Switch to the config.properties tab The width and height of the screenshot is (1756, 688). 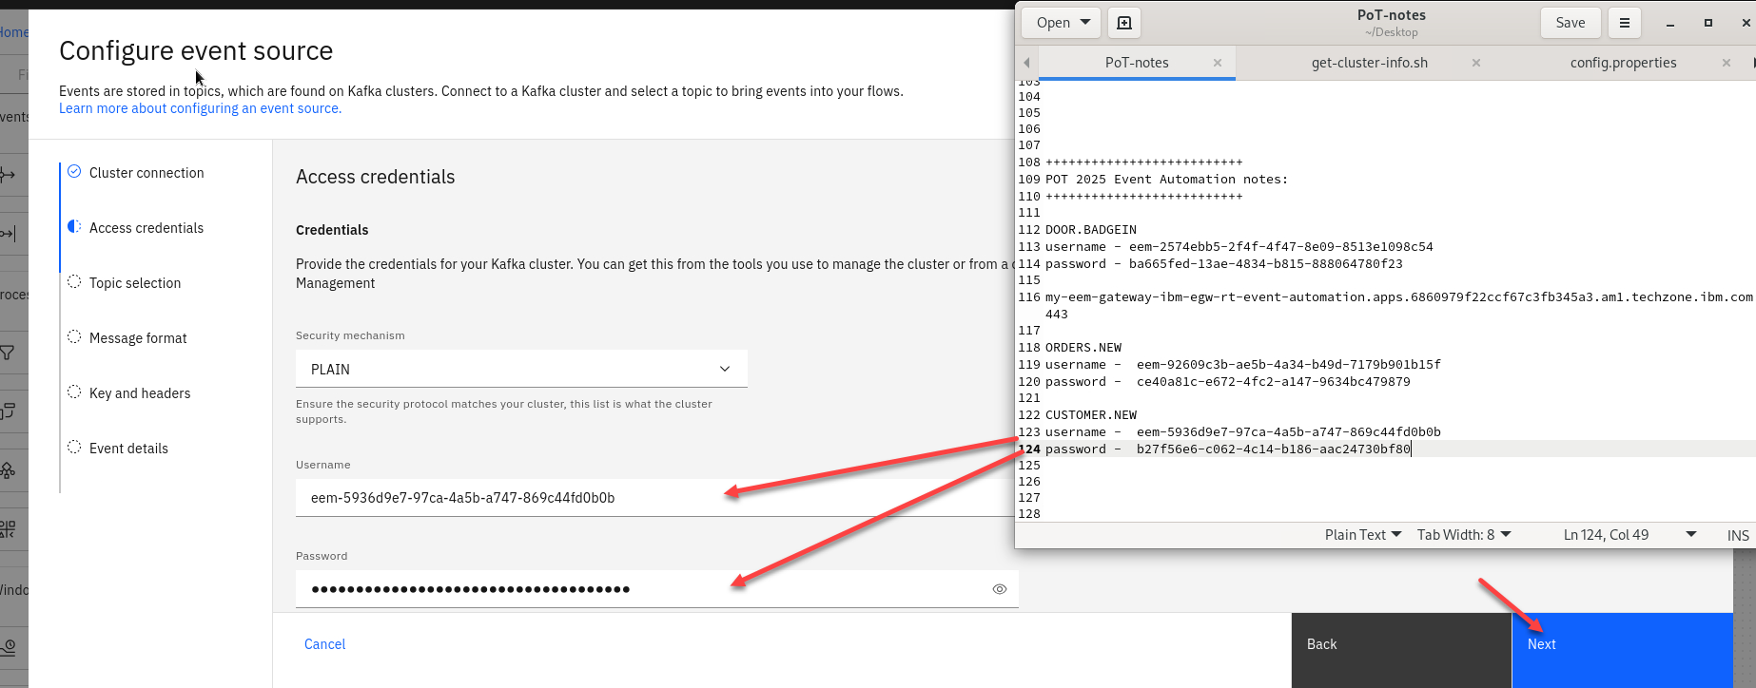pos(1623,63)
